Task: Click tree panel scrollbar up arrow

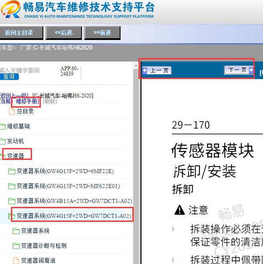Action: click(x=136, y=65)
